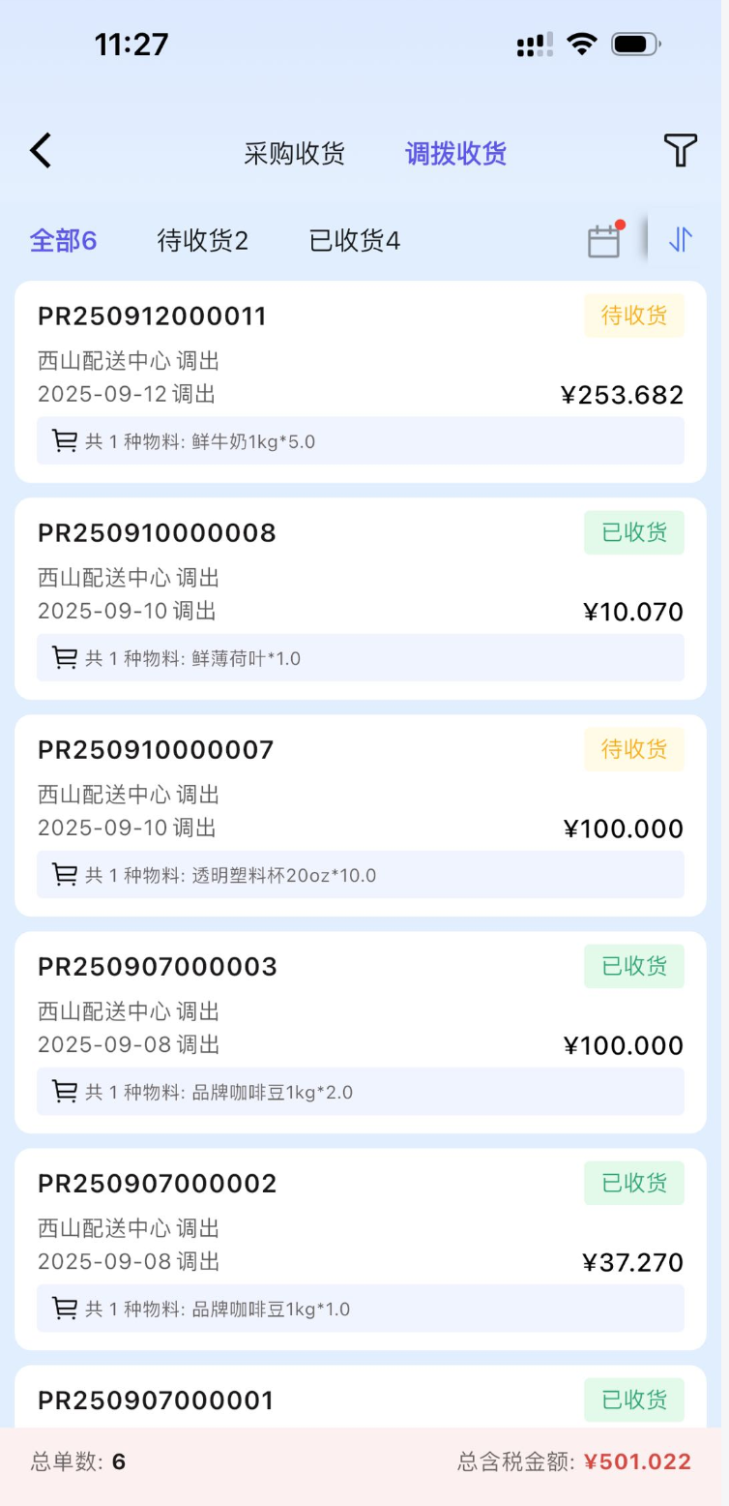The image size is (729, 1506).
Task: Toggle the sort order arrows icon
Action: [681, 240]
